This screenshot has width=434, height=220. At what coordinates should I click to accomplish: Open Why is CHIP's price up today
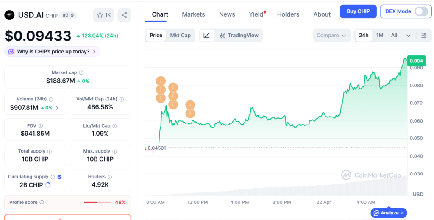[52, 51]
